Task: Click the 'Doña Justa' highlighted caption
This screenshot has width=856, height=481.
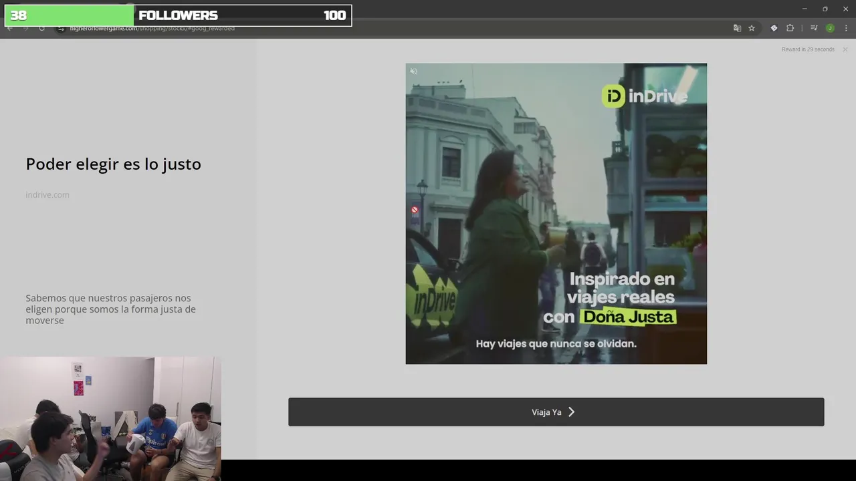Action: coord(628,317)
